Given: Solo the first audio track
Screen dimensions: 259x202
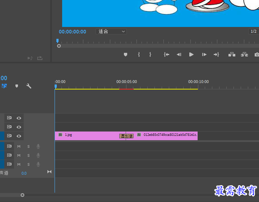Looking at the screenshot, I should pyautogui.click(x=29, y=146).
